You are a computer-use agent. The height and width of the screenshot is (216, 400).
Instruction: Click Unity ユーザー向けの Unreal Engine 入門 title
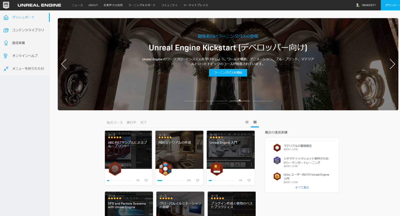(x=306, y=176)
